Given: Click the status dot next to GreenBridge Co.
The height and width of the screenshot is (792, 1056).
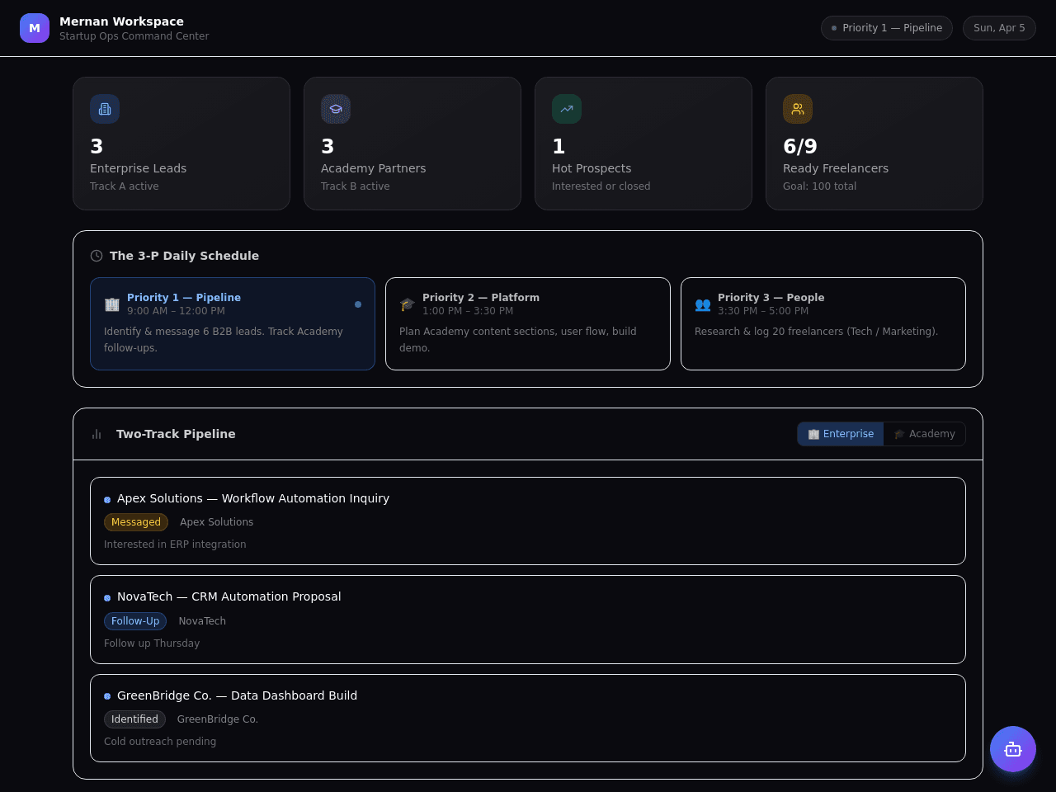Looking at the screenshot, I should [107, 696].
